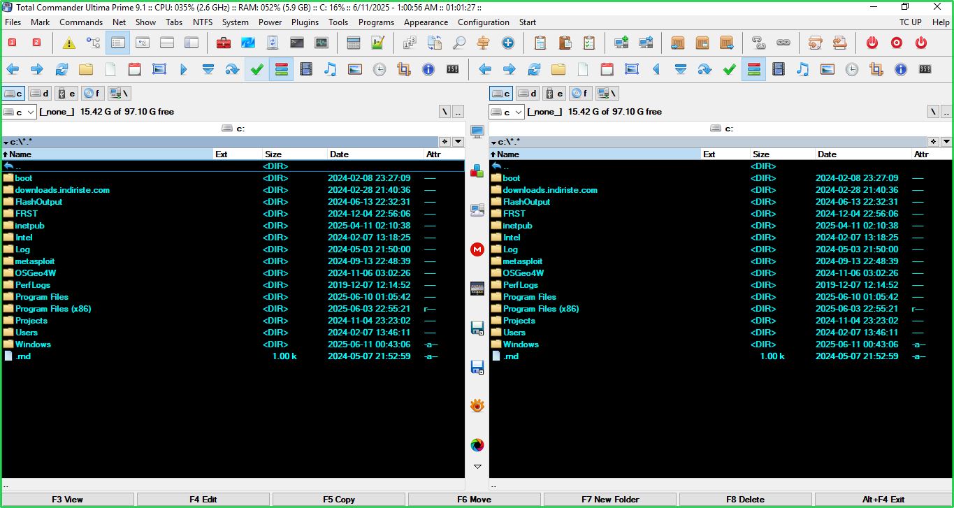This screenshot has height=508, width=954.
Task: Open the NTFS menu
Action: [203, 22]
